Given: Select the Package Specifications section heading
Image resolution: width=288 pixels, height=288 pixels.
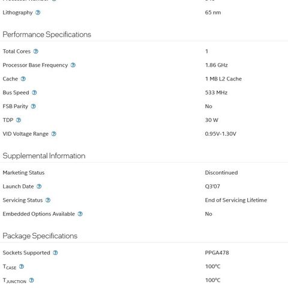Looking at the screenshot, I should click(x=40, y=236).
